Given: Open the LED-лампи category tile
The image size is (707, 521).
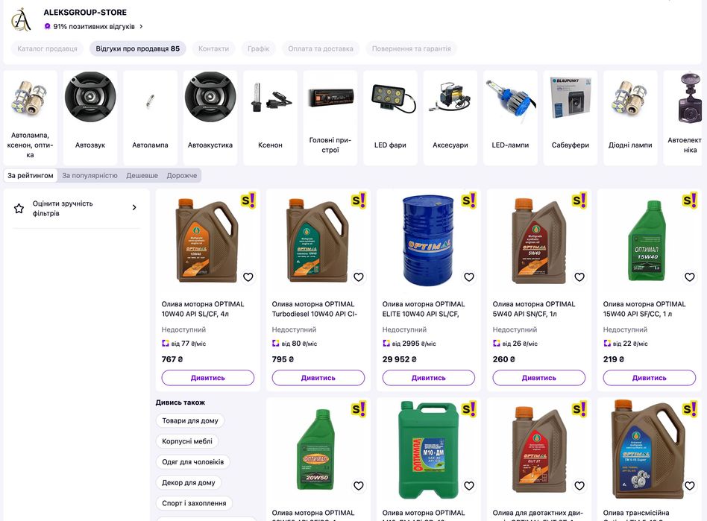Looking at the screenshot, I should [x=510, y=117].
